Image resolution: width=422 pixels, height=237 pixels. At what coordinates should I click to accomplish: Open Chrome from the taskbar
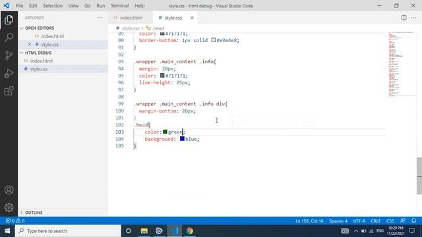[x=189, y=231]
